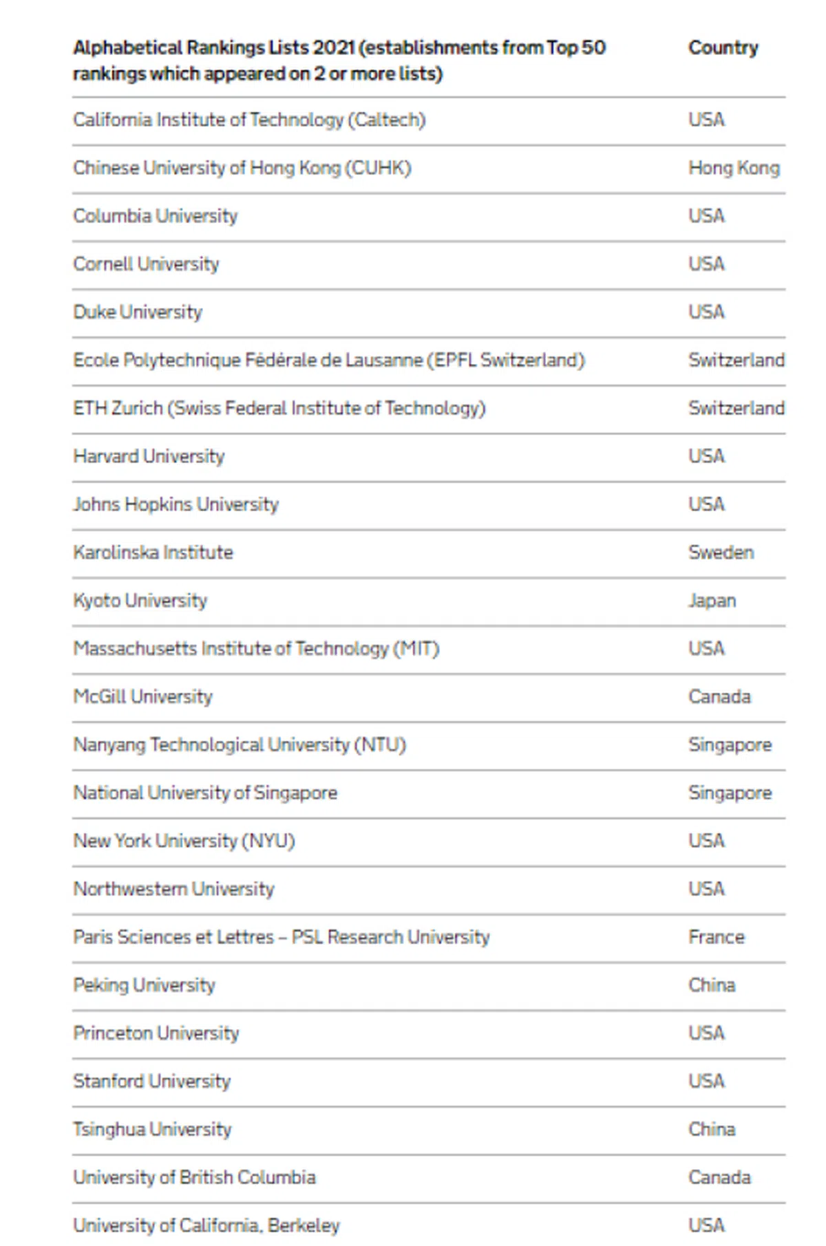The height and width of the screenshot is (1246, 826).
Task: Click the Sweden country cell
Action: 721,552
